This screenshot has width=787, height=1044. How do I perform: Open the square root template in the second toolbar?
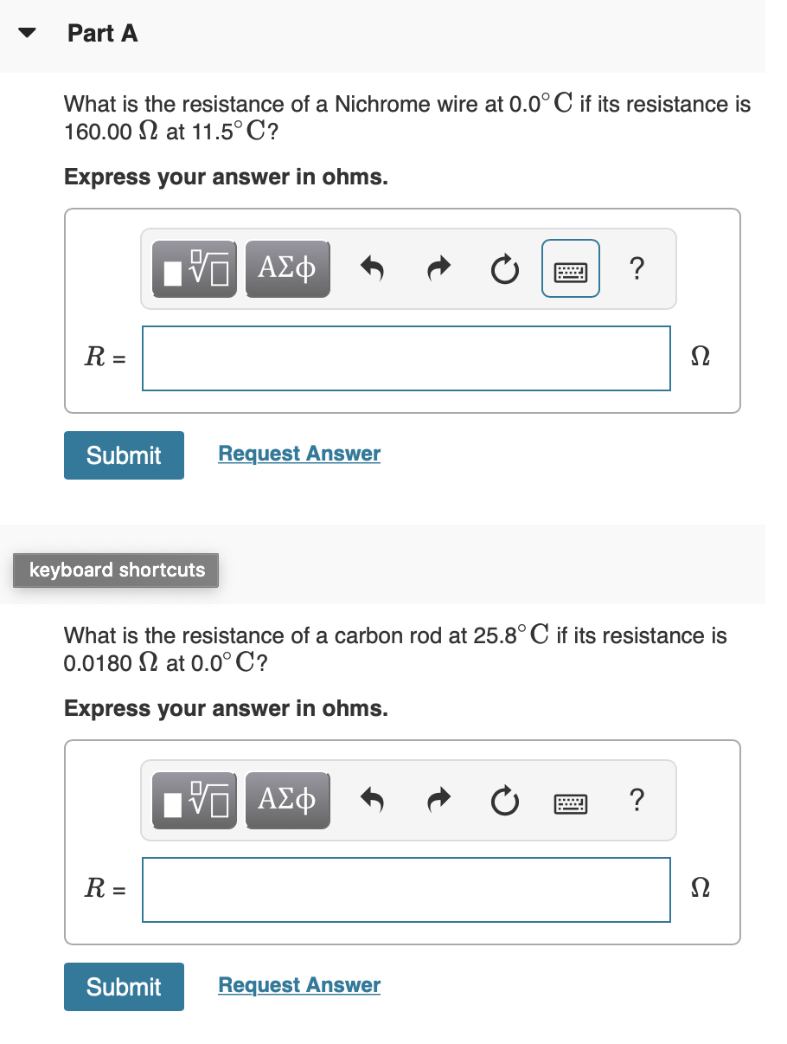[194, 800]
